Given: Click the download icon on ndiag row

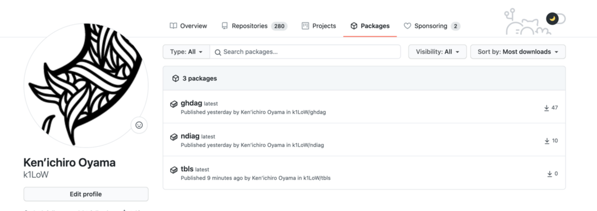Looking at the screenshot, I should (x=546, y=141).
